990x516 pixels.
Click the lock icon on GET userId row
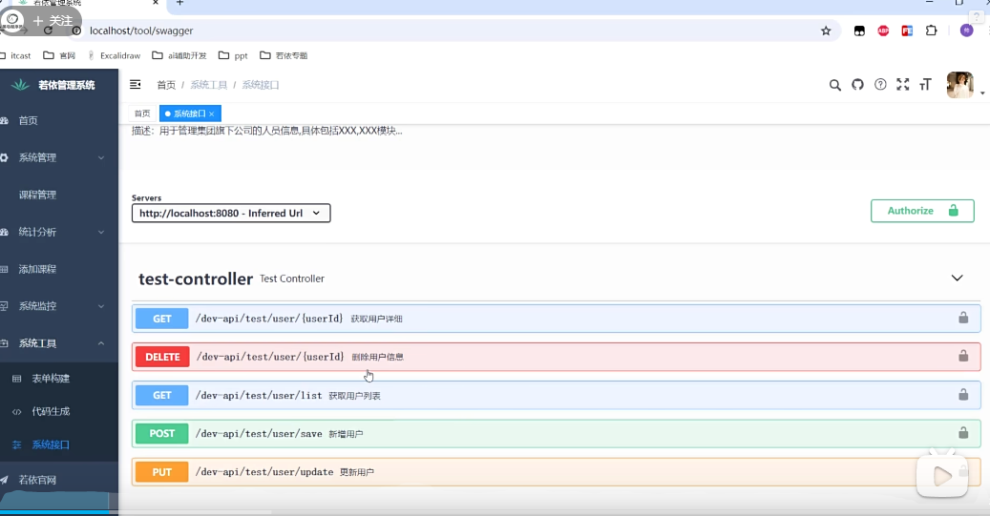coord(963,318)
